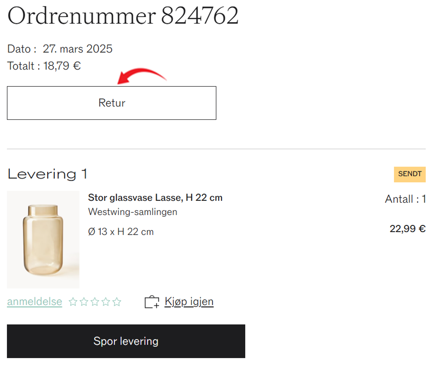
Task: Click the Kjøp igjen link
Action: [189, 302]
